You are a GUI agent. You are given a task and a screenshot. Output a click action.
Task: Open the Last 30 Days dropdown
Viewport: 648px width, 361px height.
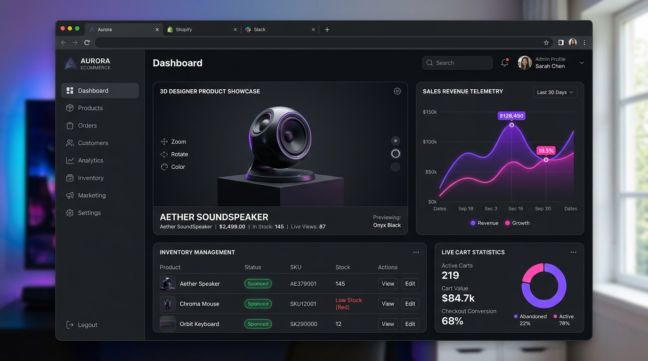pos(555,92)
